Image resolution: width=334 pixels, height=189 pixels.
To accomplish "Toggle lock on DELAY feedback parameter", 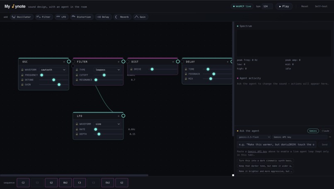I will 186,74.
